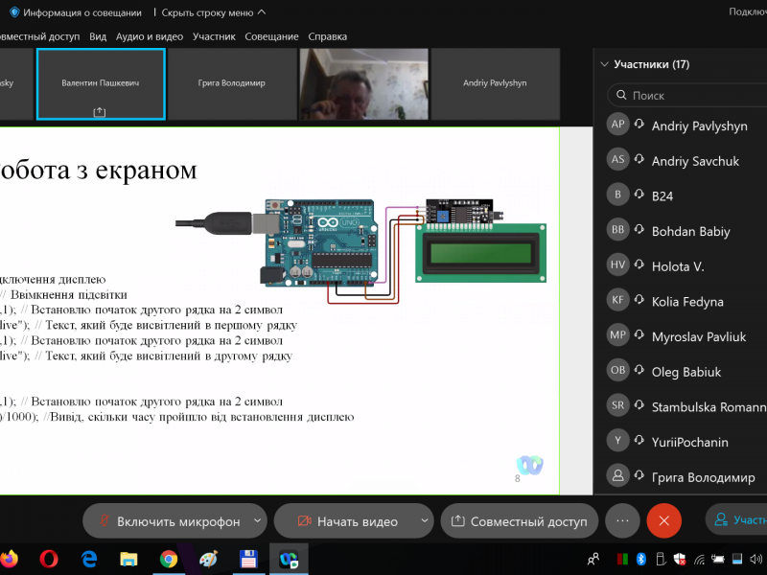The image size is (767, 575).
Task: Click the Webex icon in the taskbar
Action: tap(288, 558)
